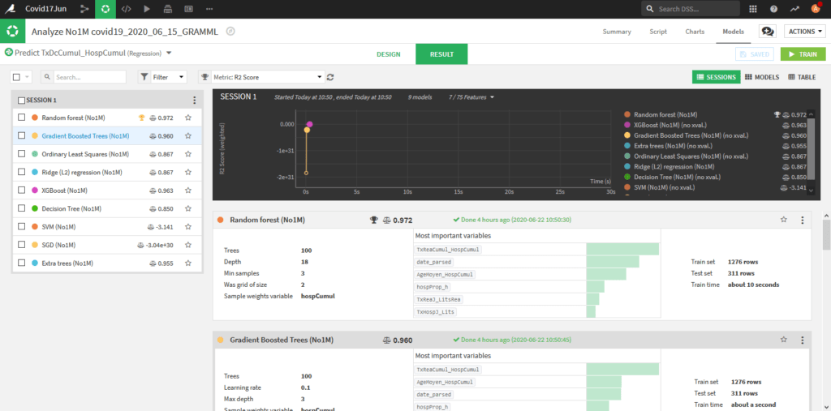
Task: Open Session 1 three-dot menu
Action: point(194,101)
